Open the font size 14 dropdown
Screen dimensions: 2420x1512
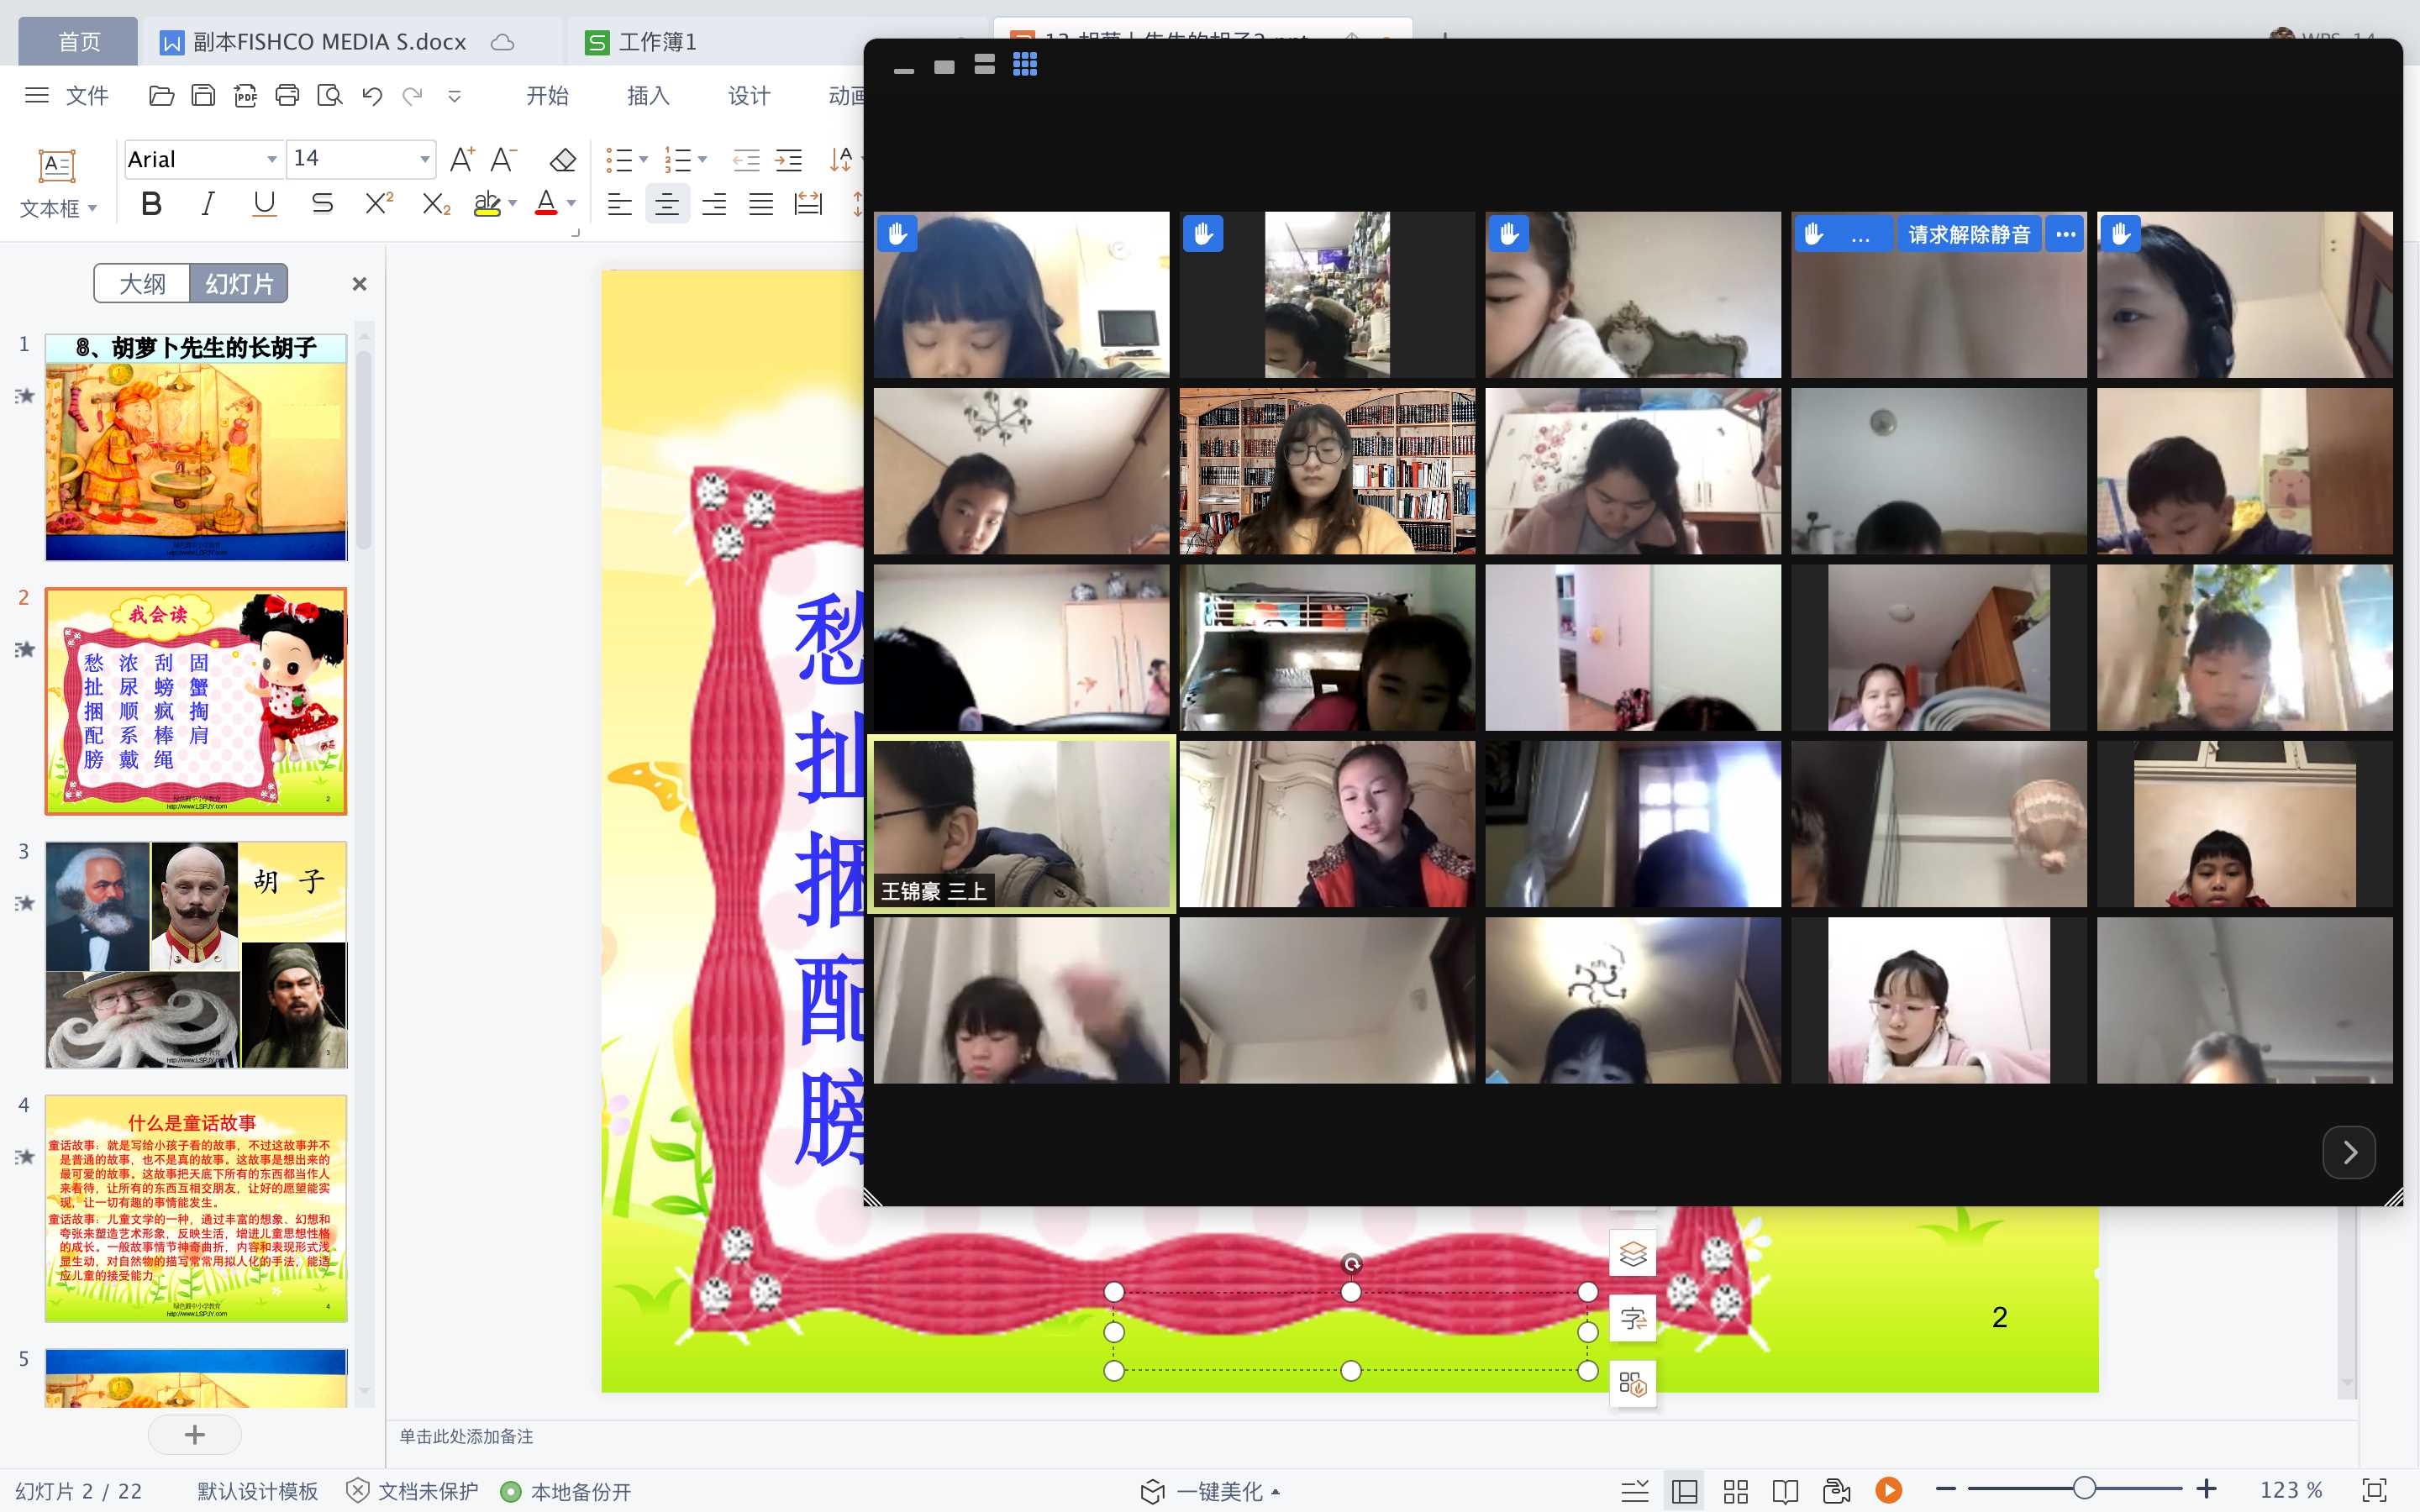pyautogui.click(x=424, y=159)
